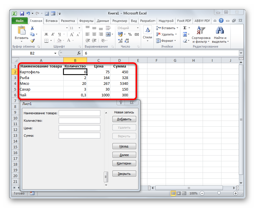Viewport: 255px width, 208px height.
Task: Switch to Normal view in status bar
Action: [173, 193]
